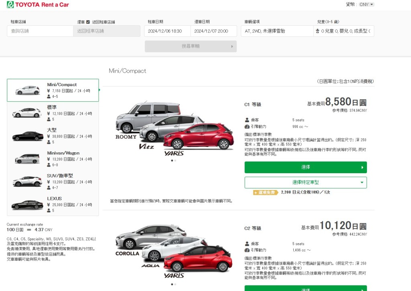Open the return date 2024/12/07 20:00 field
The height and width of the screenshot is (291, 411).
(214, 31)
